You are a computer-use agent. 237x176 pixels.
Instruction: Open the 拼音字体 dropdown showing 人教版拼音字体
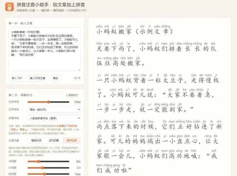tap(54, 118)
